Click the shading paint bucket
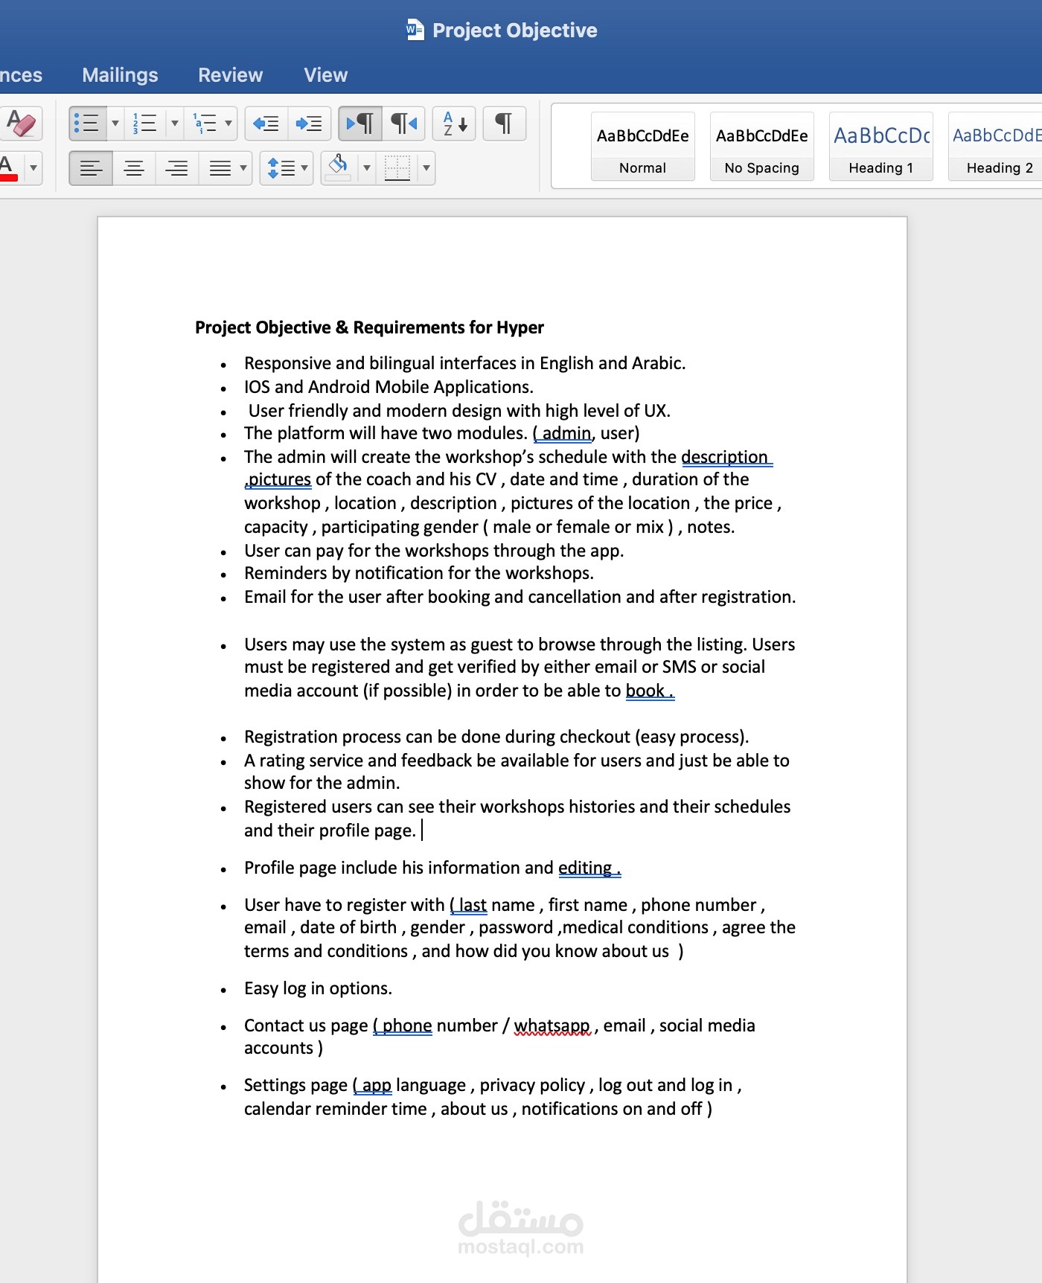This screenshot has width=1042, height=1283. click(338, 168)
